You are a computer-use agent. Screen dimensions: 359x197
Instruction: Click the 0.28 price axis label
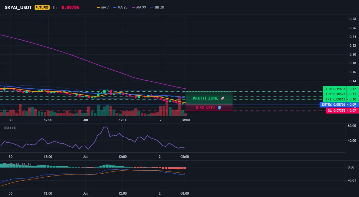353,19
